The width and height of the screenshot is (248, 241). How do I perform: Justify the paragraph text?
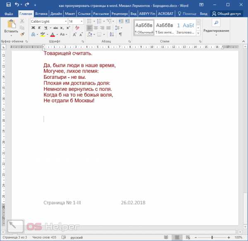click(108, 28)
